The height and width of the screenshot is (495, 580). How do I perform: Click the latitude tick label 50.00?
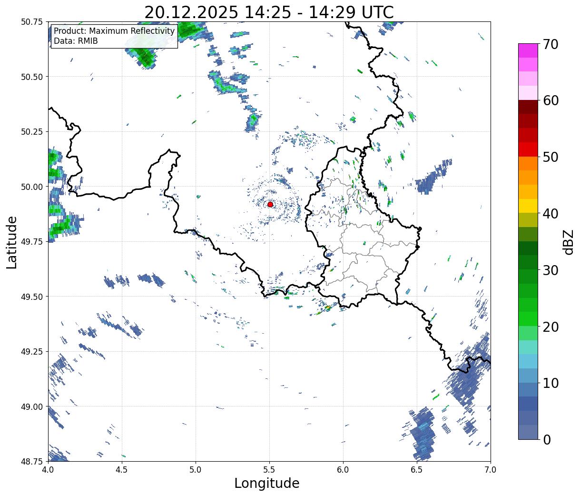(x=32, y=187)
